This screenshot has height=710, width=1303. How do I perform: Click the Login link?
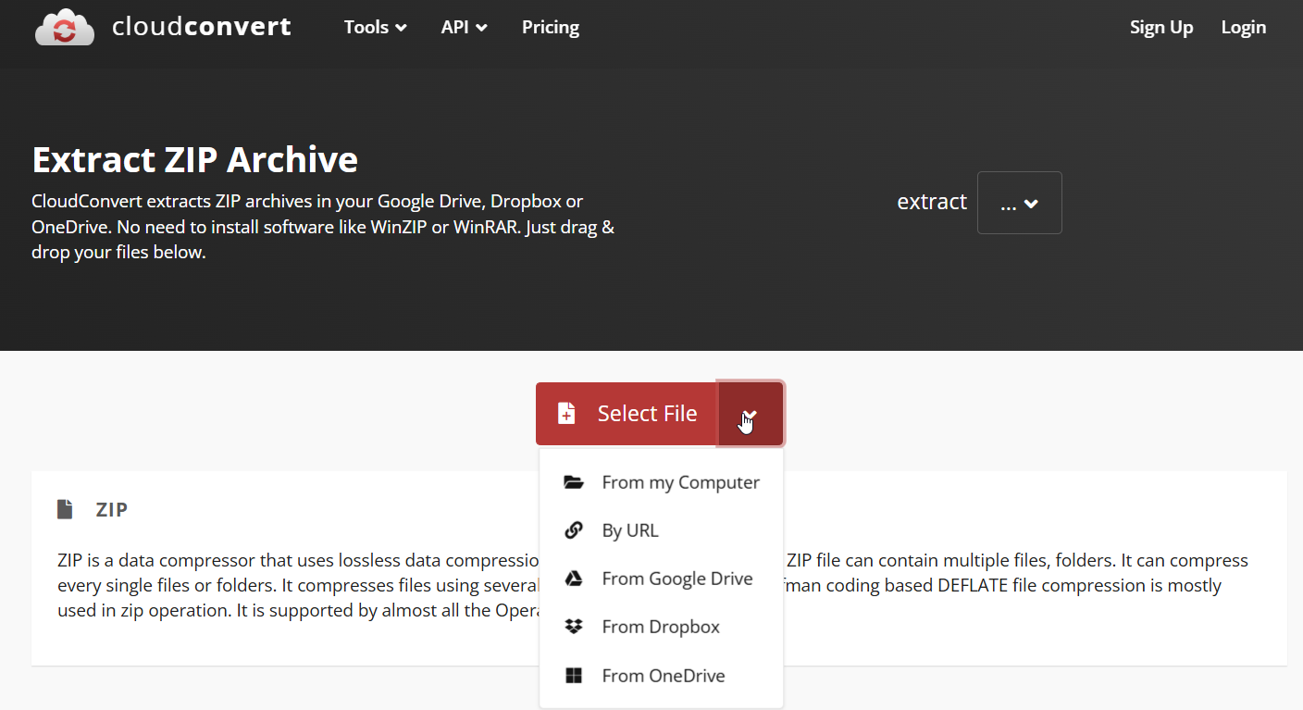pos(1243,27)
